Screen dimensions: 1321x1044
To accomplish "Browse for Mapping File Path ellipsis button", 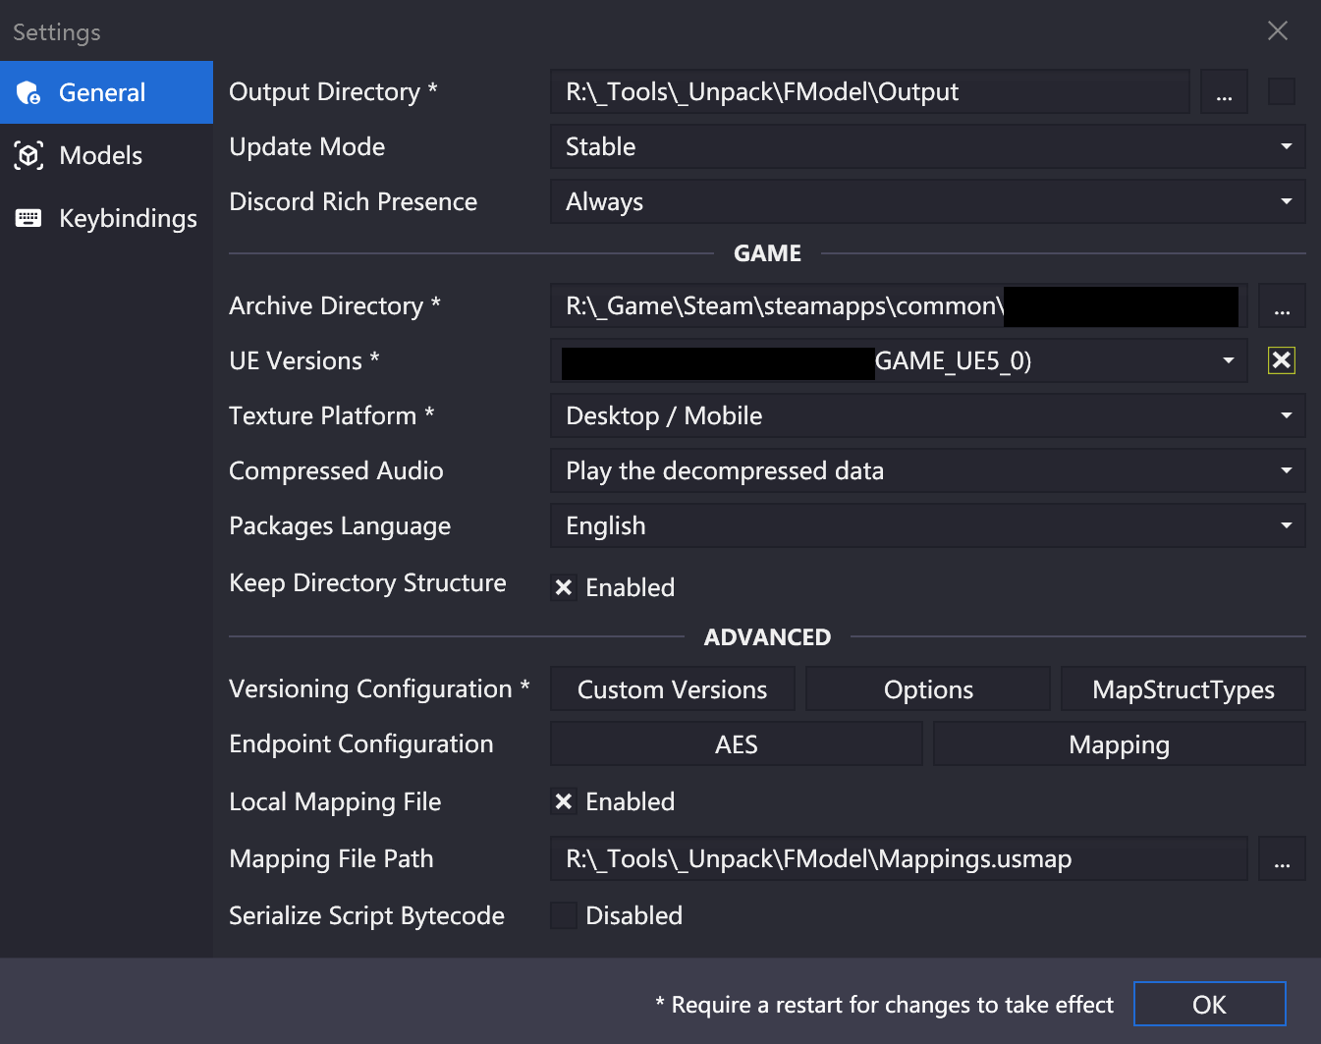I will coord(1282,859).
